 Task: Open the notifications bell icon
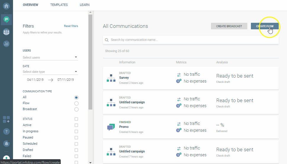pyautogui.click(x=6, y=144)
